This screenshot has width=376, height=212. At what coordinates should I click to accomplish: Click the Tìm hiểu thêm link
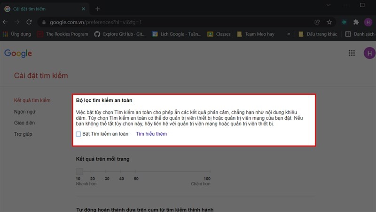click(151, 134)
